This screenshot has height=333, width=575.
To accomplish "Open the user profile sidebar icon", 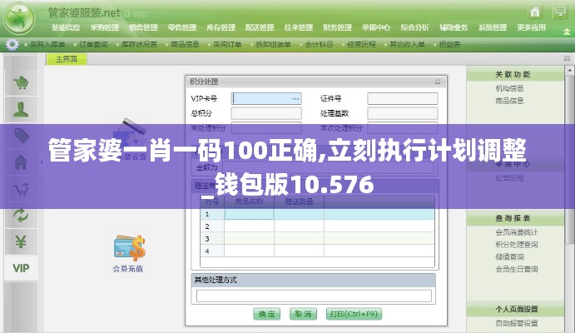I will point(21,109).
